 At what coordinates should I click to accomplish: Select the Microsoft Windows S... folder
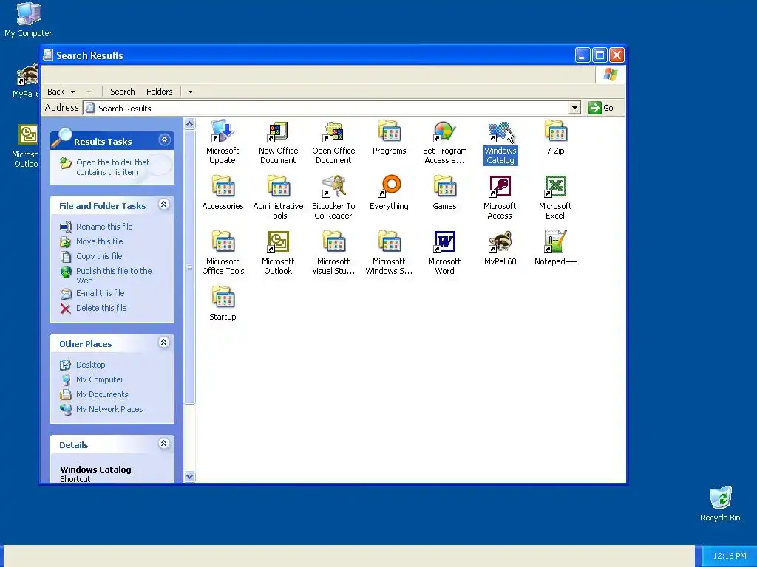click(389, 242)
